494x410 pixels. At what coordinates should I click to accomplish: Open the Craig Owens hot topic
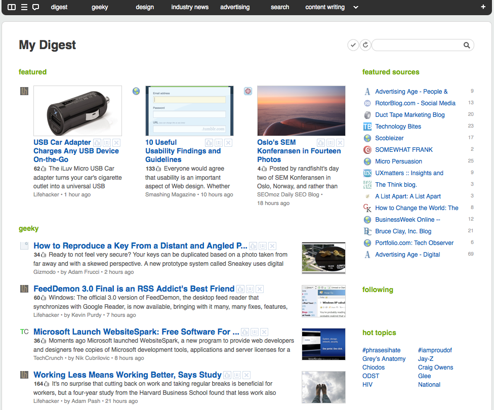(x=435, y=367)
